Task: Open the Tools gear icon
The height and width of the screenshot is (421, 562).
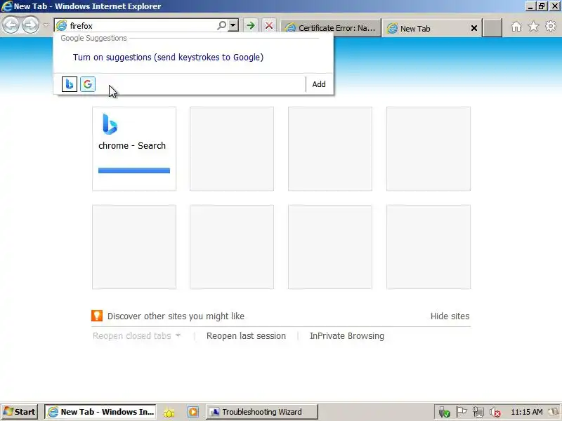Action: [x=551, y=26]
